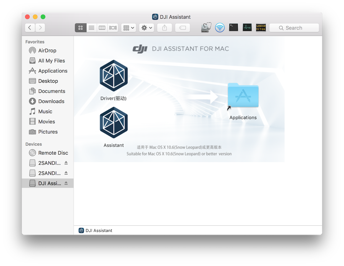This screenshot has height=266, width=344.
Task: Select the Driver(驱动) package icon
Action: point(114,76)
